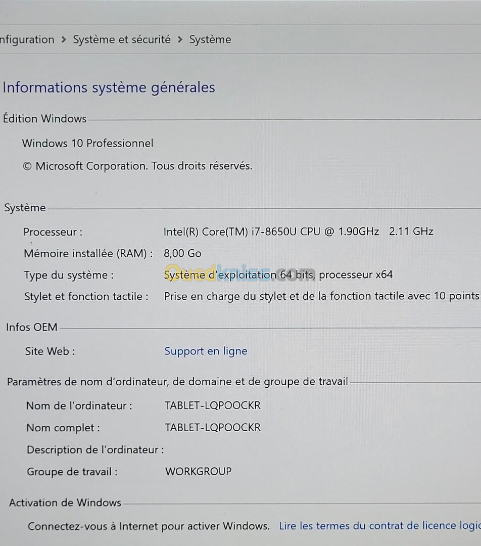This screenshot has width=481, height=546.
Task: Click the Microsoft Corporation copyright line
Action: pos(137,166)
